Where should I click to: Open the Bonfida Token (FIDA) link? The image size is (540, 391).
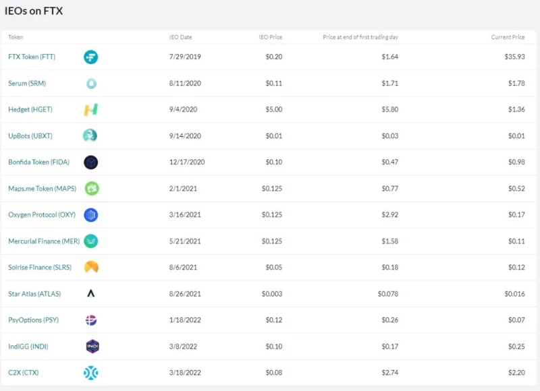tap(38, 162)
